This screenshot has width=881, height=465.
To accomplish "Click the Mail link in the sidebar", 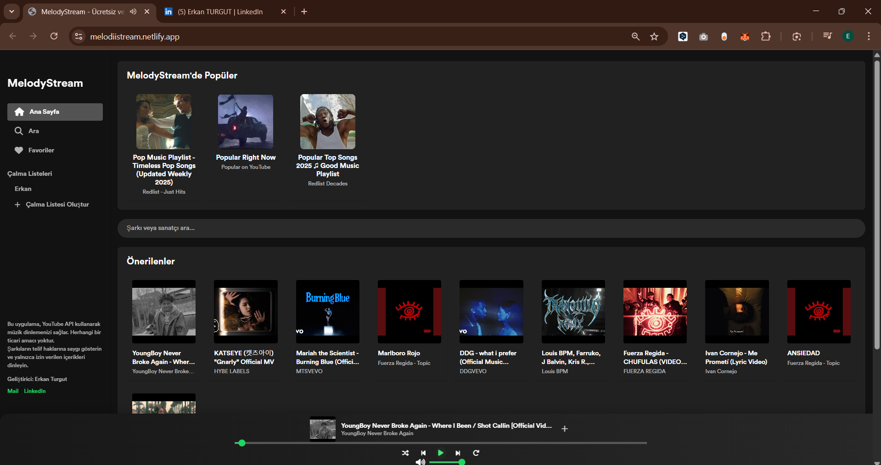I will point(13,391).
